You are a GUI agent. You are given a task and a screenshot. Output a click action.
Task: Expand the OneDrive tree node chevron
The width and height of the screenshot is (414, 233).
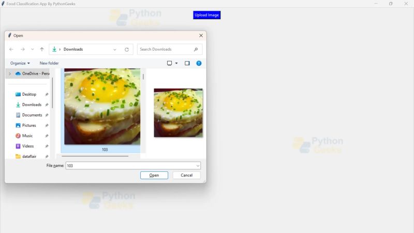[x=10, y=74]
